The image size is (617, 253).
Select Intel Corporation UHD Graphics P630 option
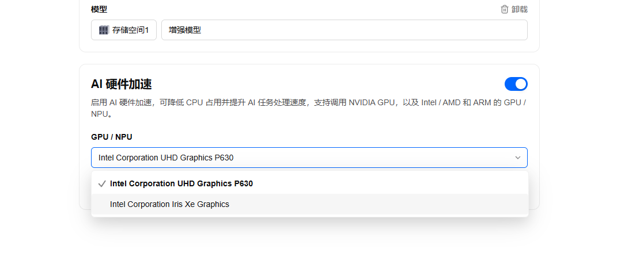310,183
